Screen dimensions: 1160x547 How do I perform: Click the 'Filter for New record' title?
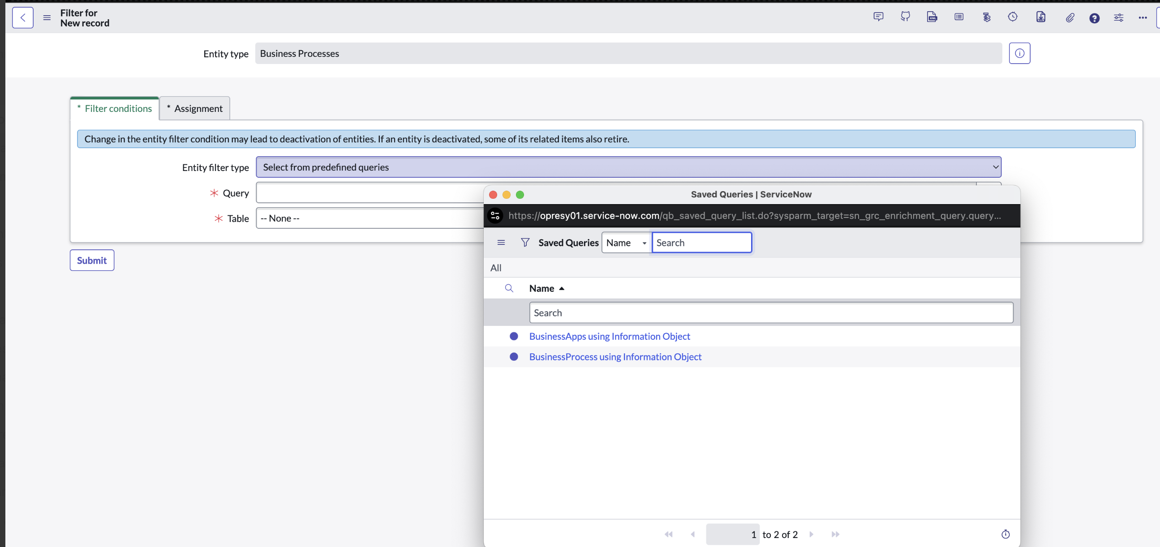(x=85, y=18)
